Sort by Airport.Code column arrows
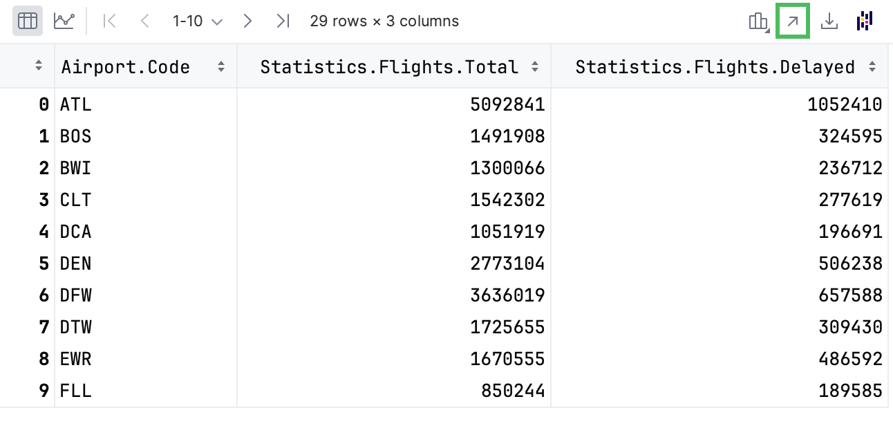This screenshot has width=893, height=426. point(221,67)
